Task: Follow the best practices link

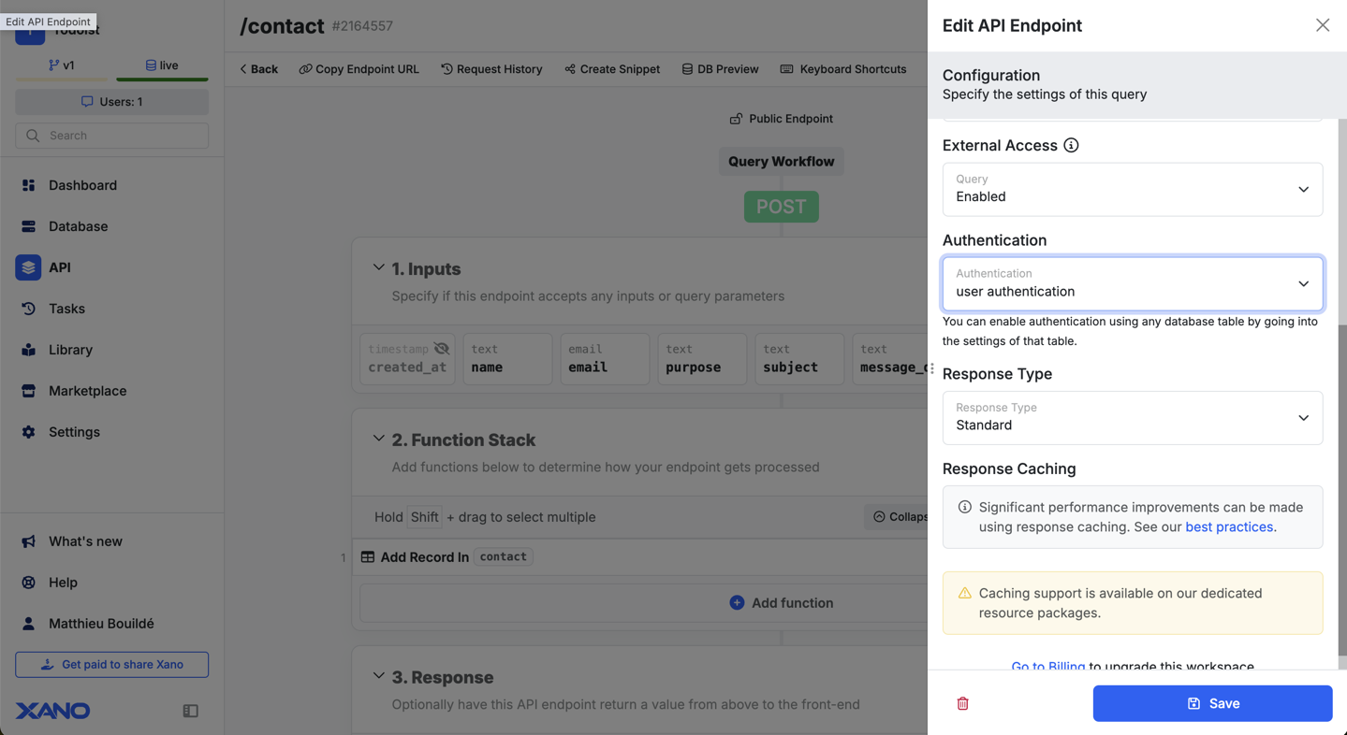Action: coord(1229,526)
